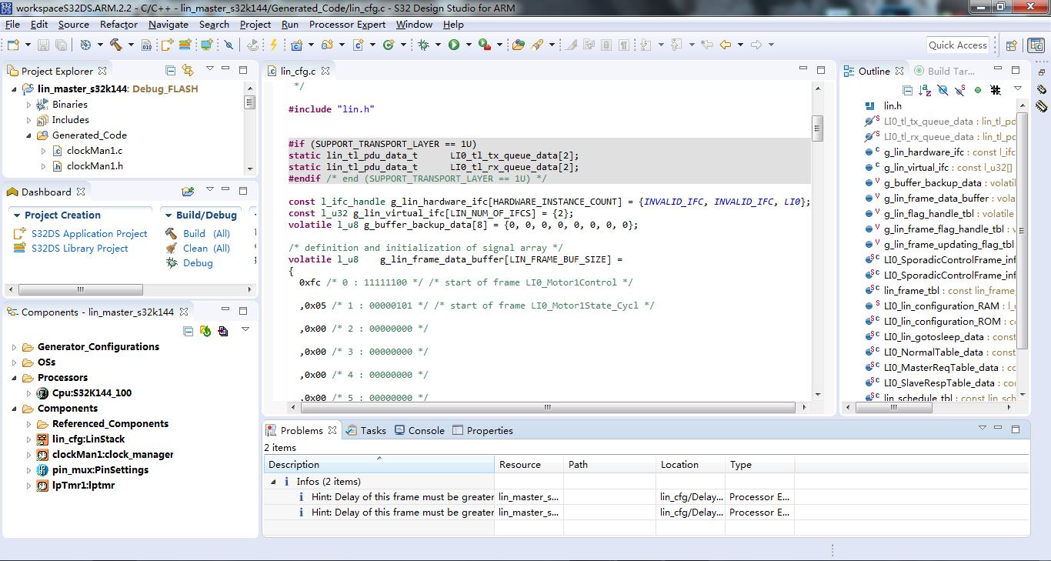
Task: Expand the Generator_Configurations folder
Action: (14, 347)
